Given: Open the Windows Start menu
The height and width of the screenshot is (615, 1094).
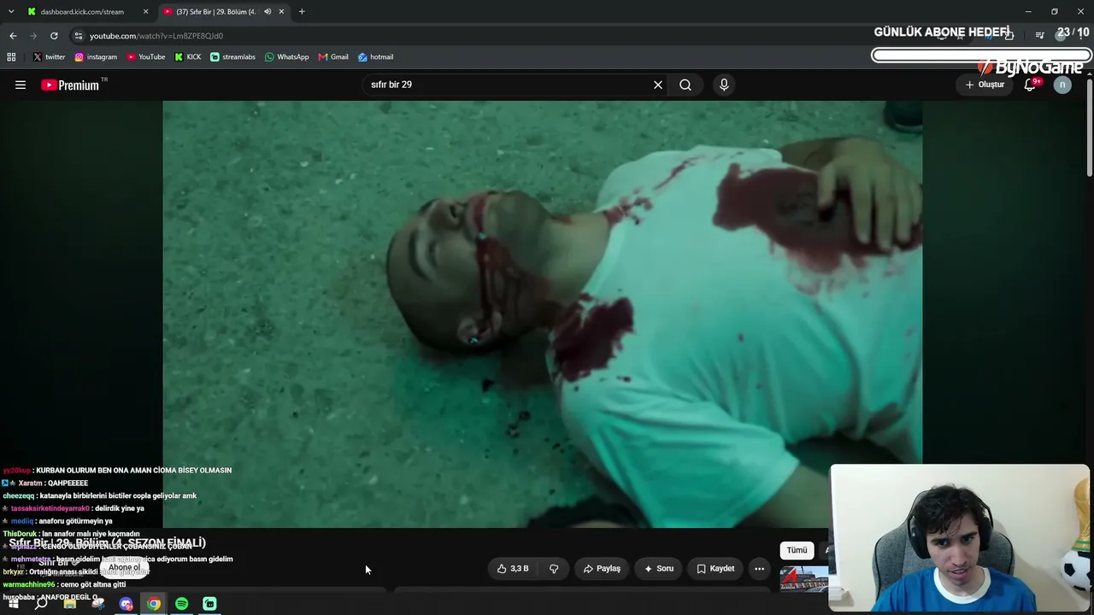Looking at the screenshot, I should pyautogui.click(x=13, y=604).
